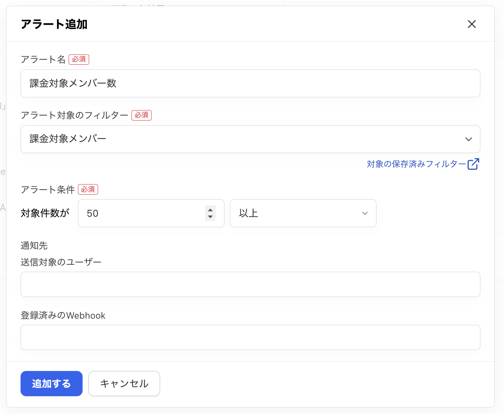Viewport: 504px width, 414px height.
Task: Click the 通知先 section heading
Action: pyautogui.click(x=34, y=245)
